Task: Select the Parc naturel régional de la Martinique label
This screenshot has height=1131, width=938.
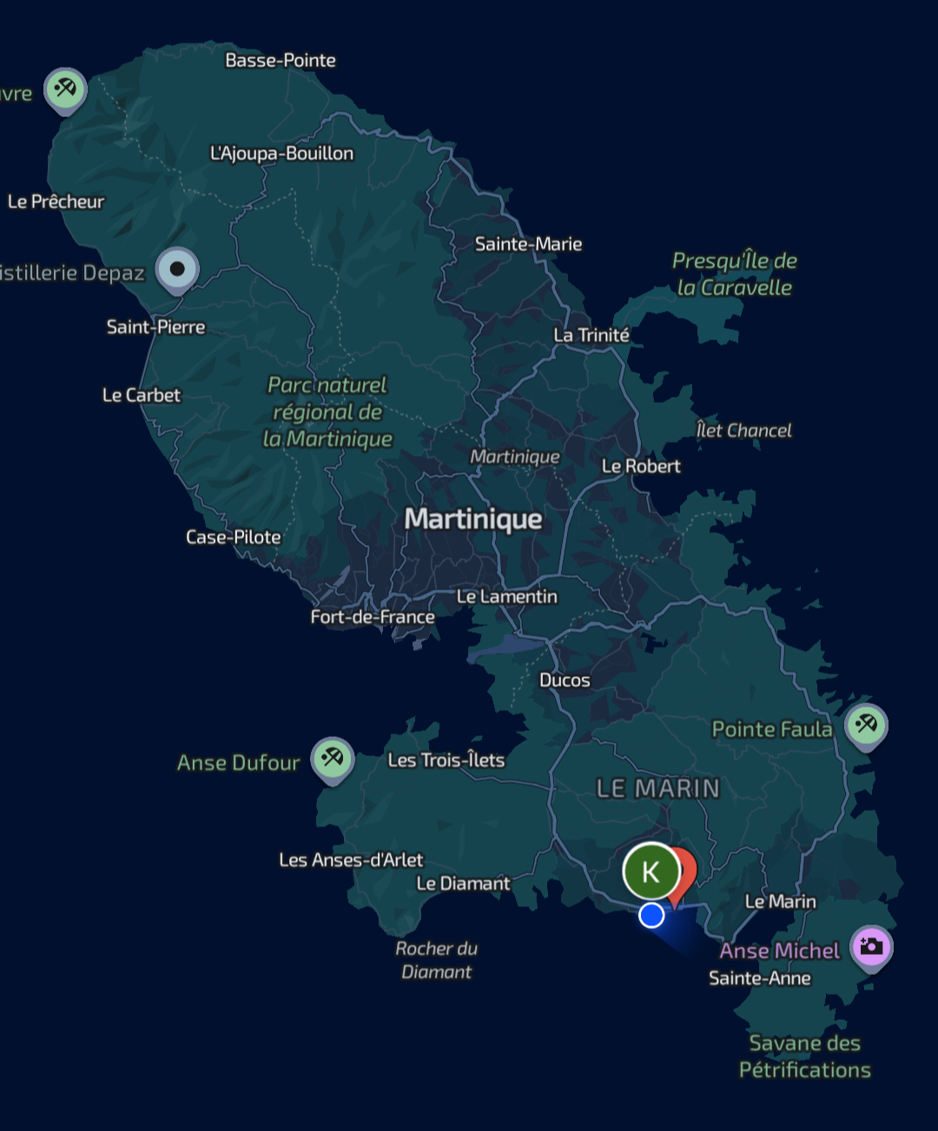Action: coord(327,411)
